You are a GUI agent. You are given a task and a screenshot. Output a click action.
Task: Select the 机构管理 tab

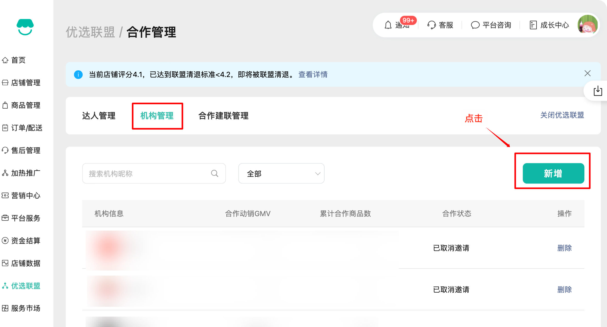coord(157,116)
